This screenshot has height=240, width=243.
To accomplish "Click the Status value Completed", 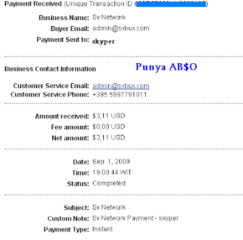I will tap(109, 183).
